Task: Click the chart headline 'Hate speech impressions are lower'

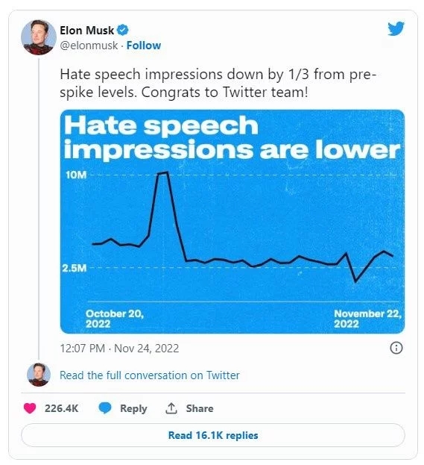Action: [x=232, y=137]
